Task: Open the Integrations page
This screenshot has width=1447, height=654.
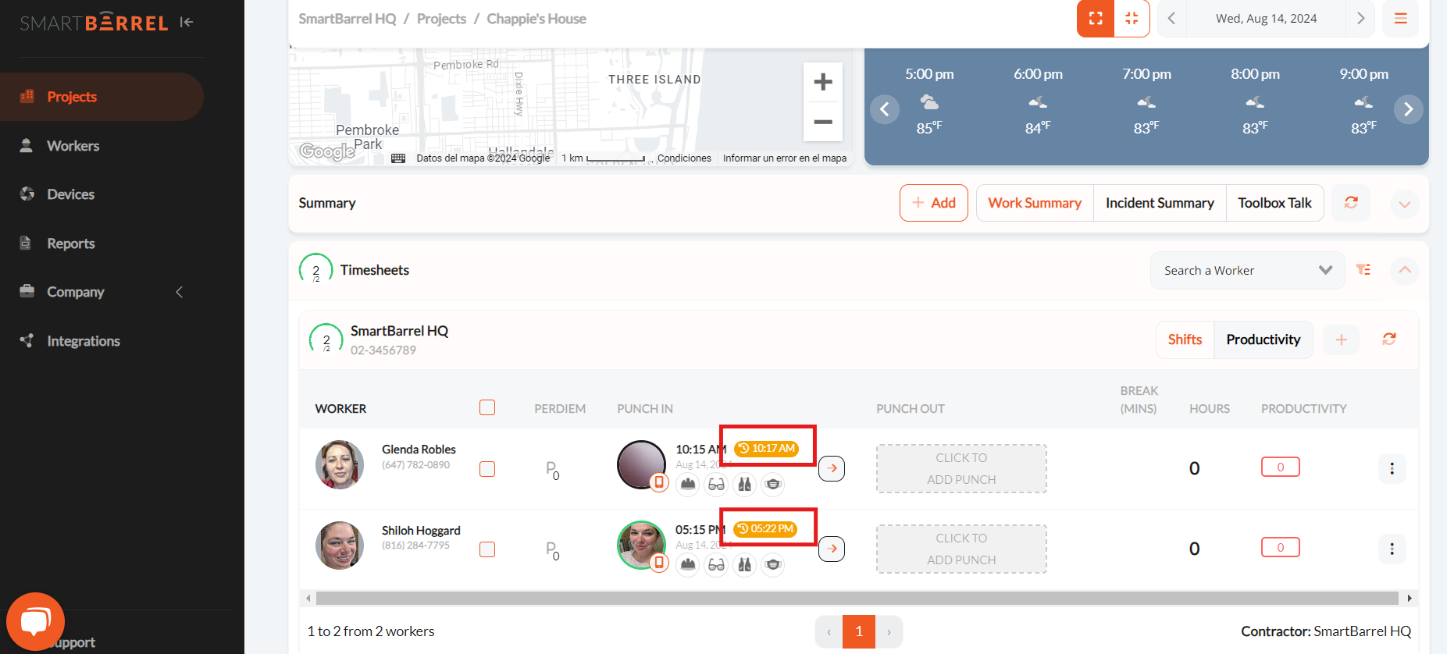Action: pyautogui.click(x=83, y=341)
